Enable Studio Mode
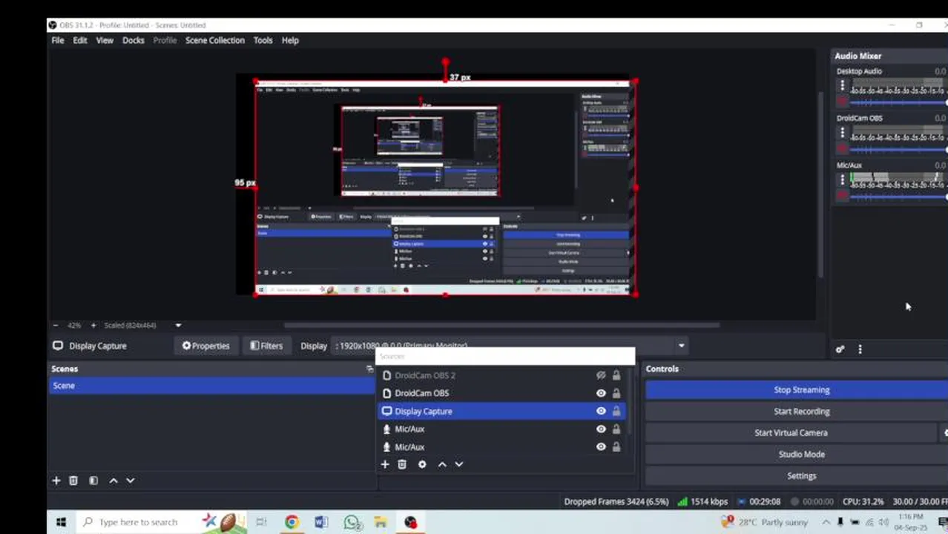The height and width of the screenshot is (534, 948). pyautogui.click(x=801, y=454)
